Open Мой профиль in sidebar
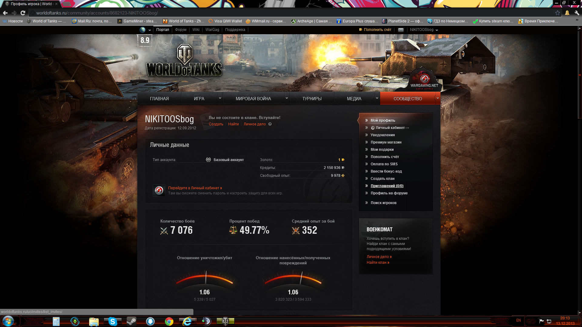 (383, 121)
